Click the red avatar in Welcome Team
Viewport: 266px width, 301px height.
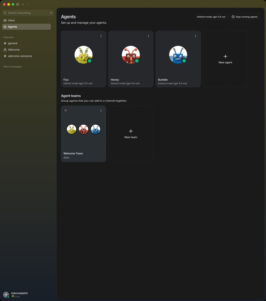click(x=83, y=129)
